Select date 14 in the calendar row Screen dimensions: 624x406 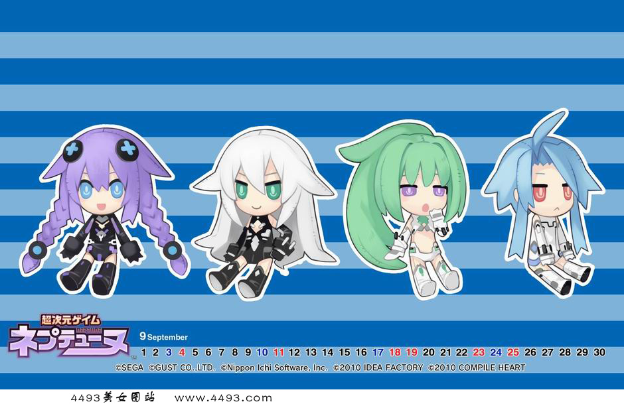tap(327, 352)
